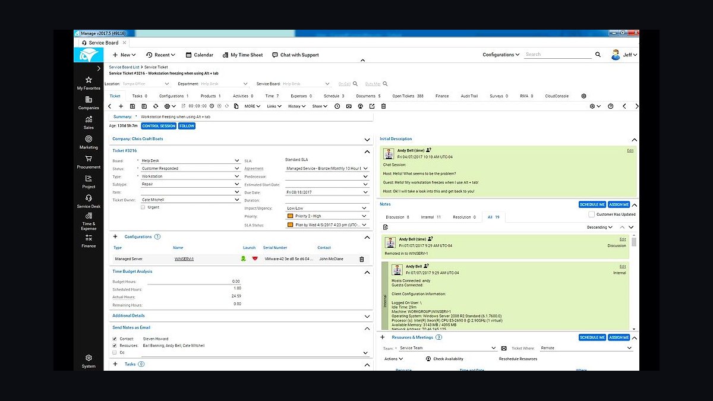Switch to the Tasks tab
Screen dimensions: 713x401
[139, 96]
